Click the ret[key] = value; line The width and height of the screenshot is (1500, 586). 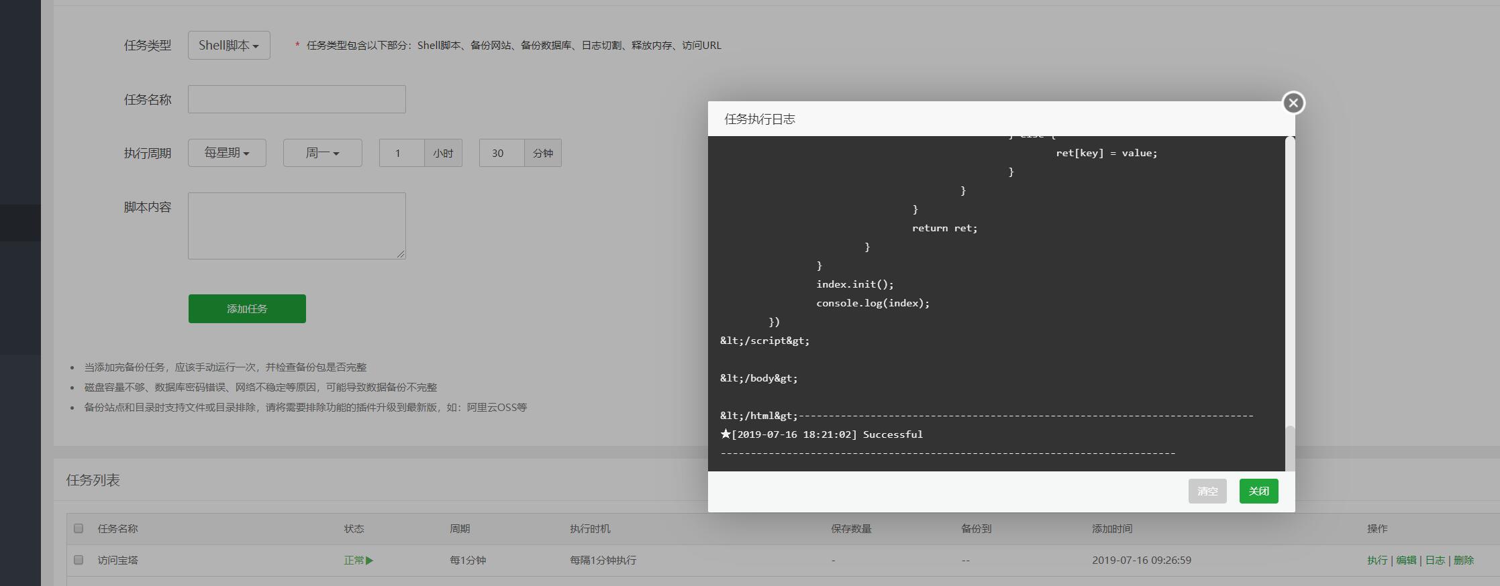pos(1107,153)
